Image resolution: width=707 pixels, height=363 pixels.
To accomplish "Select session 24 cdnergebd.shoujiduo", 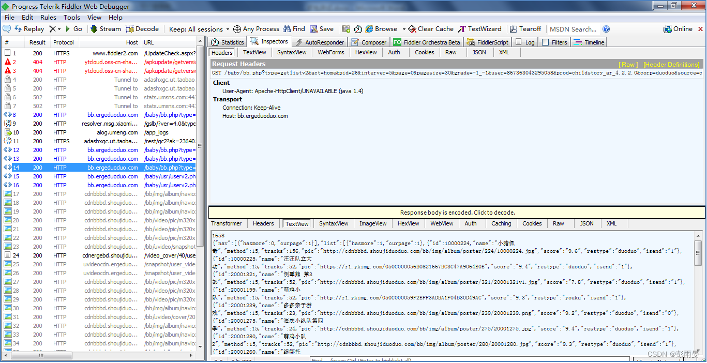I will (x=99, y=255).
